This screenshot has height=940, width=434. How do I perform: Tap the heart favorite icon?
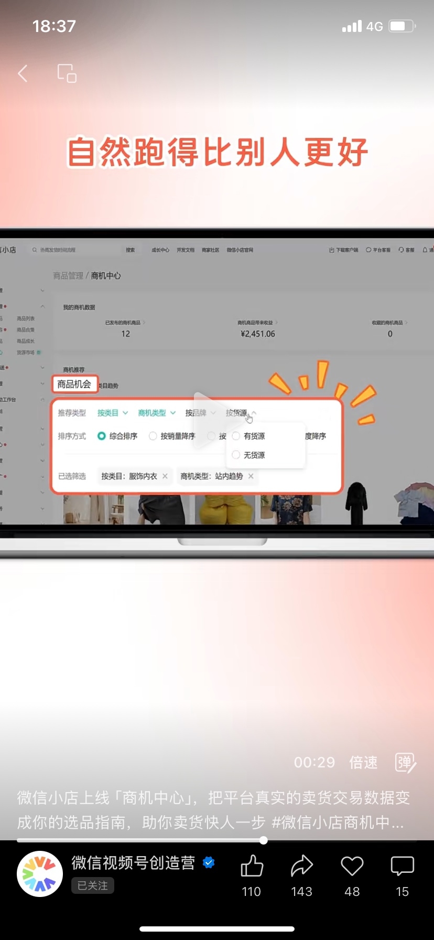pos(352,866)
